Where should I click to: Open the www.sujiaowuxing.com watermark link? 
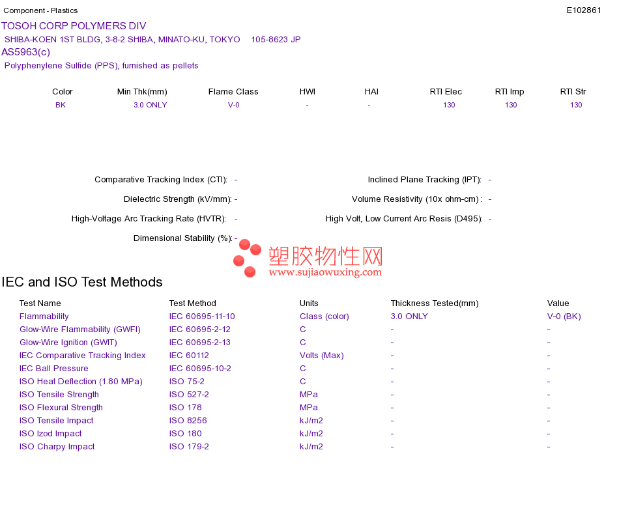[x=325, y=272]
